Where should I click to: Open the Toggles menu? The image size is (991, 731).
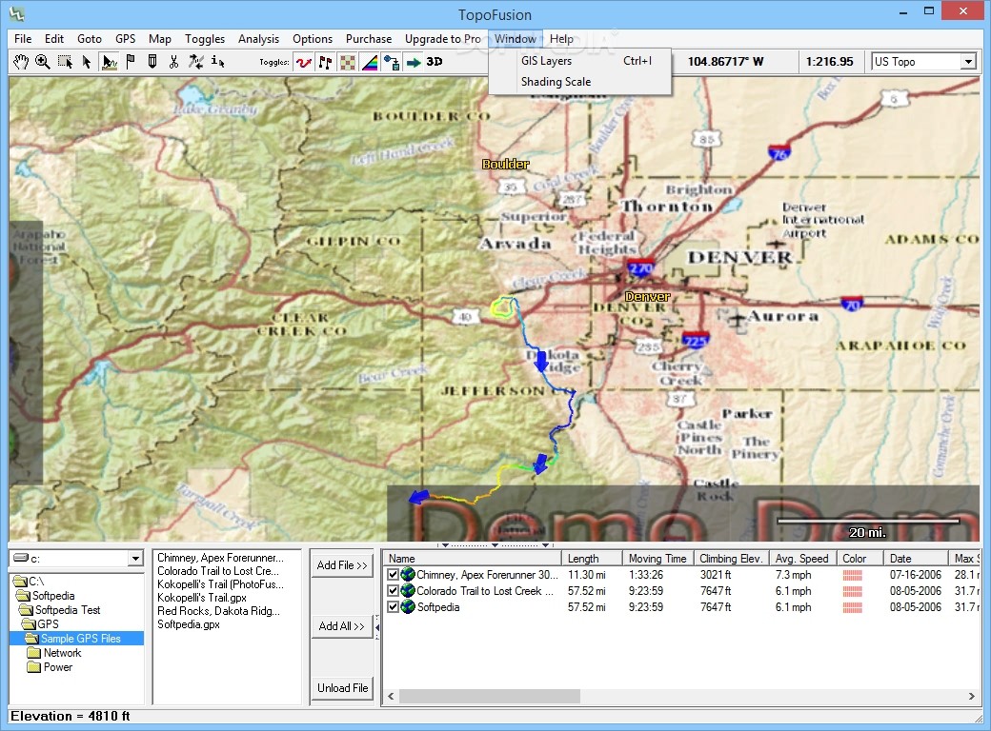point(205,39)
